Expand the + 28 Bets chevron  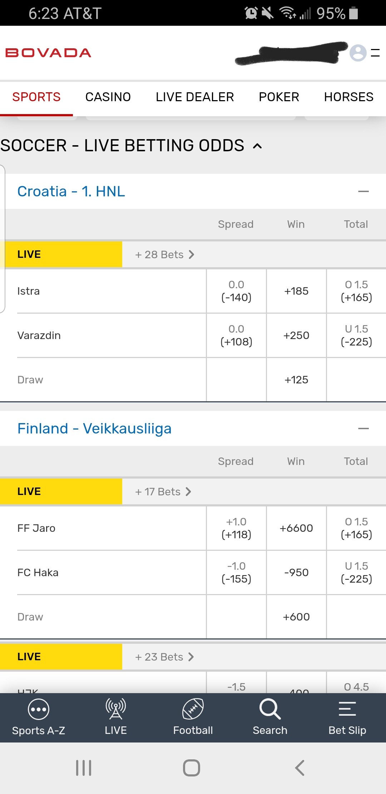pos(192,255)
